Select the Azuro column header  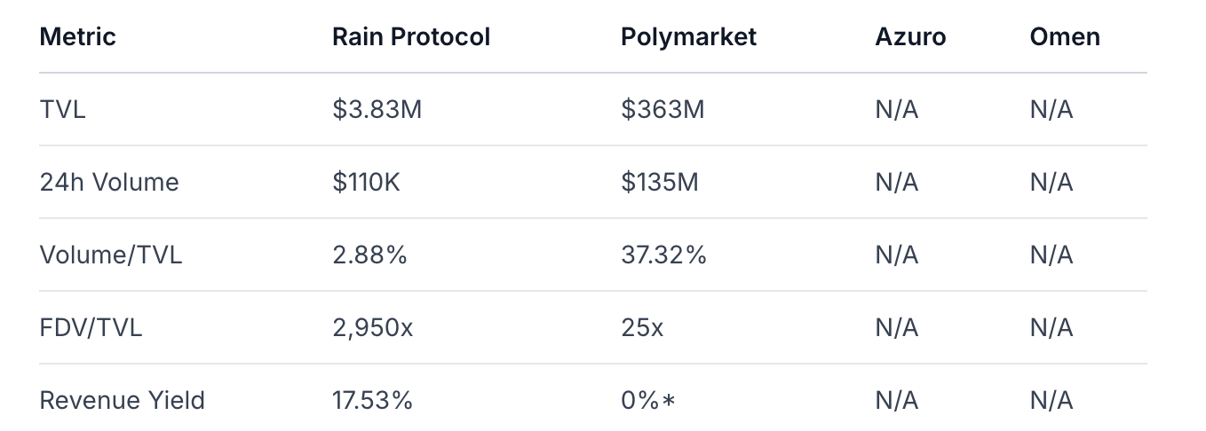tap(910, 37)
